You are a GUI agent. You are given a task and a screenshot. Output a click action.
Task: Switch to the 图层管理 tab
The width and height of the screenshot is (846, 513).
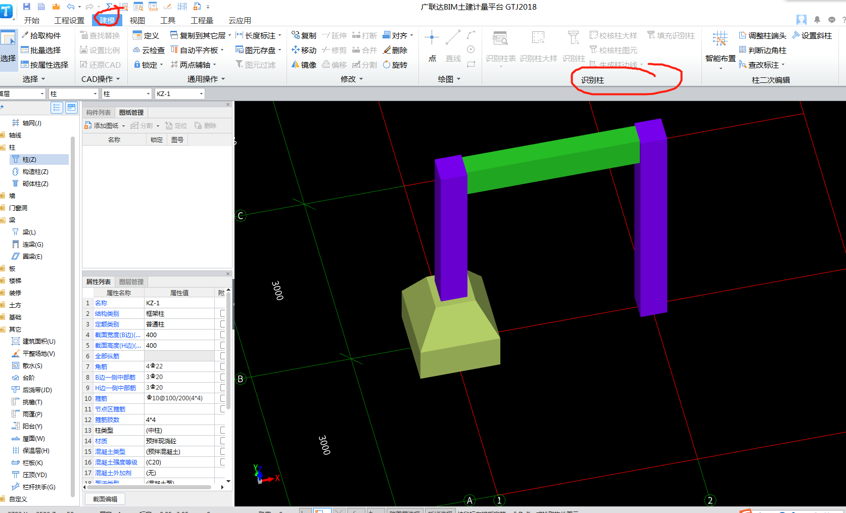(x=131, y=282)
